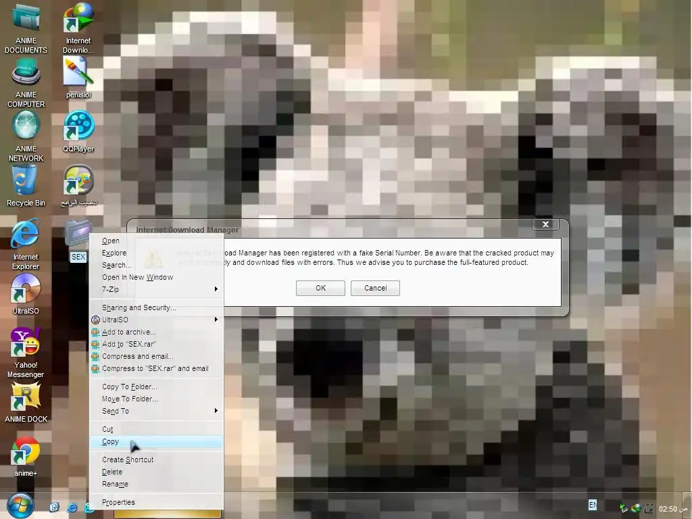Select the SEX folder icon on desktop
The height and width of the screenshot is (519, 692).
click(78, 240)
